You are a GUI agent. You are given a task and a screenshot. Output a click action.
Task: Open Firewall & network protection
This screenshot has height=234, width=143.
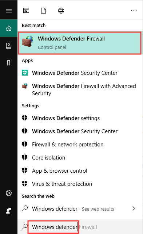[80, 145]
